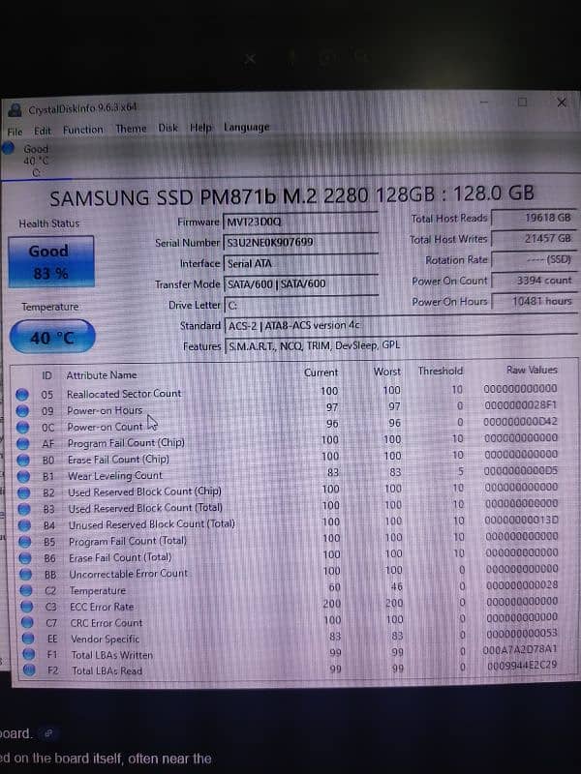The height and width of the screenshot is (774, 581).
Task: Click the Threshold column header
Action: click(441, 371)
